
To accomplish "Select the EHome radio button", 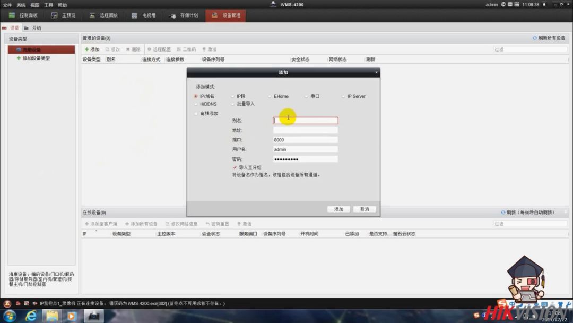I will tap(270, 96).
